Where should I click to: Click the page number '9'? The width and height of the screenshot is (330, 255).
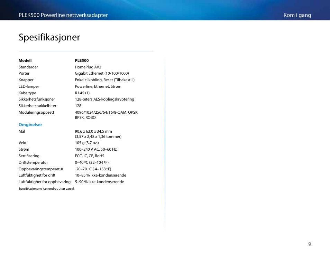pos(310,244)
